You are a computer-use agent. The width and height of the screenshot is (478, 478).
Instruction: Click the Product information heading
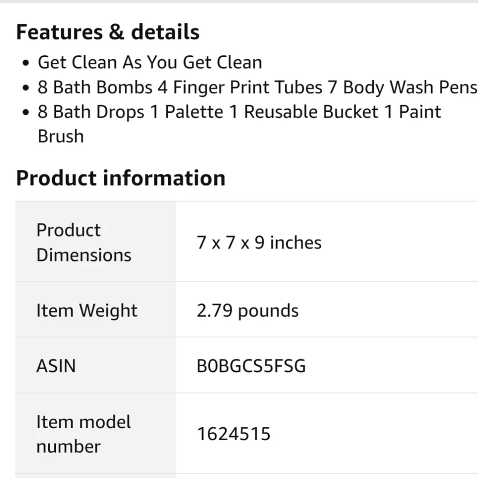(120, 178)
